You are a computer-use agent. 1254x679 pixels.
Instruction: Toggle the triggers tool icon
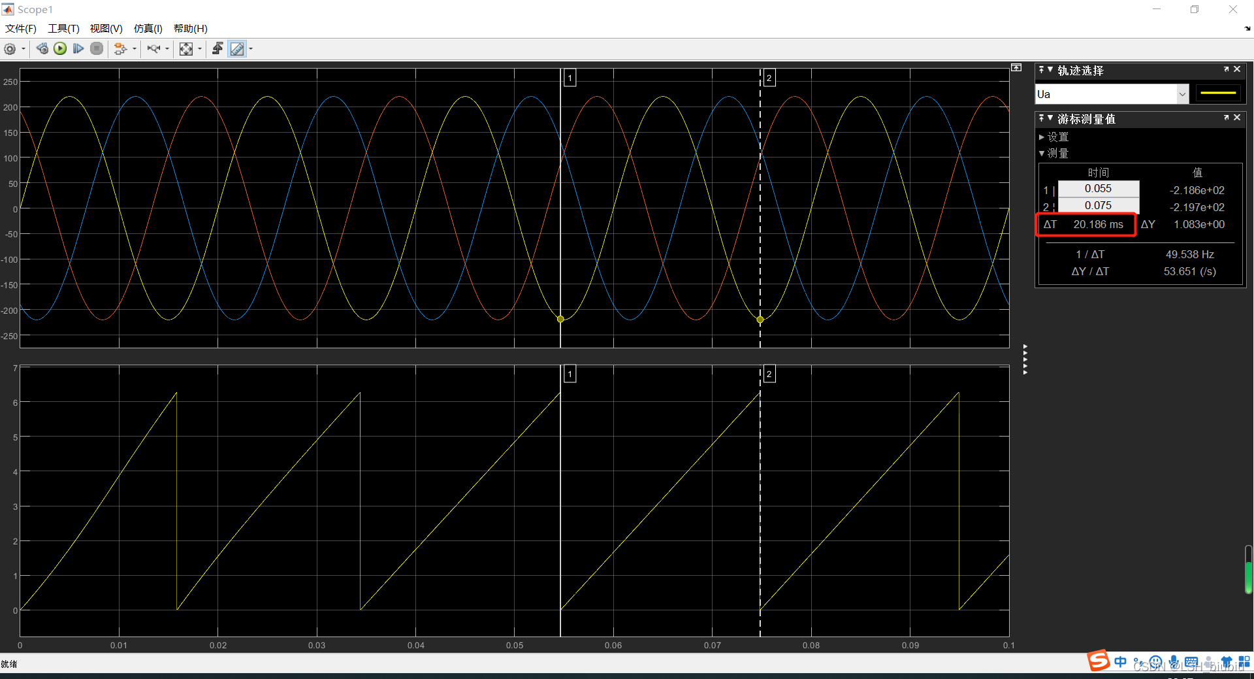pyautogui.click(x=217, y=49)
